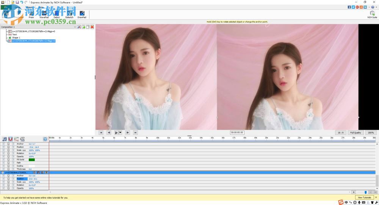Screen dimensions: 379x205
Task: Click the green Fill Solid swatch
Action: [32, 160]
